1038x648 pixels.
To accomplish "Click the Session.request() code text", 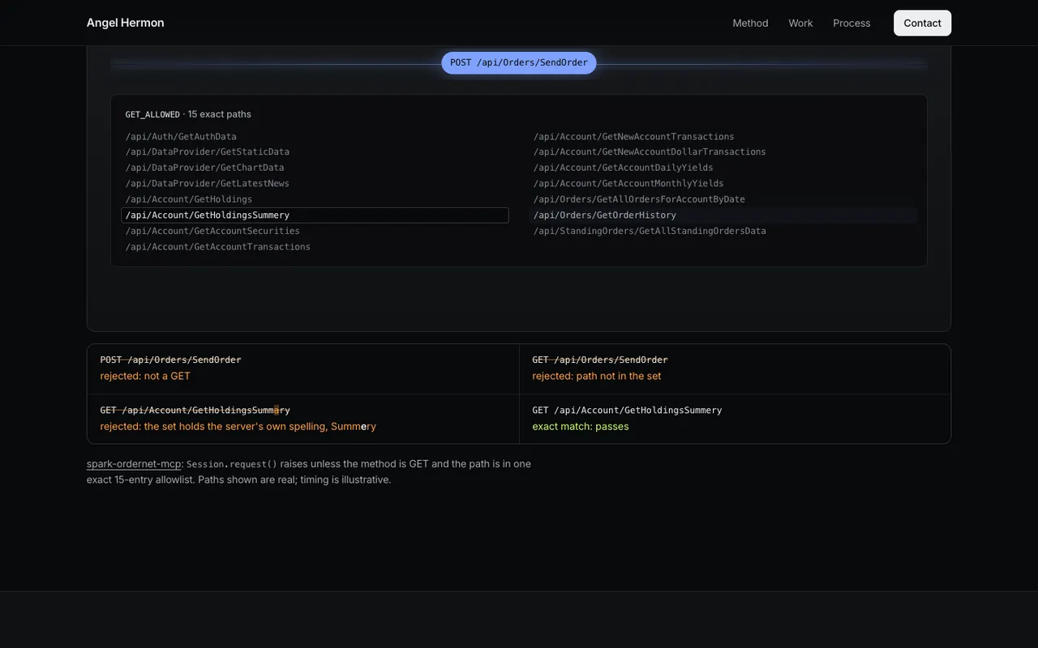I will coord(232,464).
